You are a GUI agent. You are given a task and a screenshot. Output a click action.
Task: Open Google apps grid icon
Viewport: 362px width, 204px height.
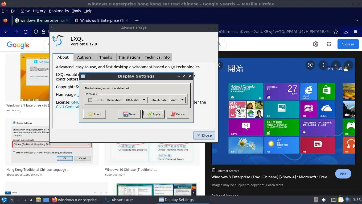(x=329, y=44)
